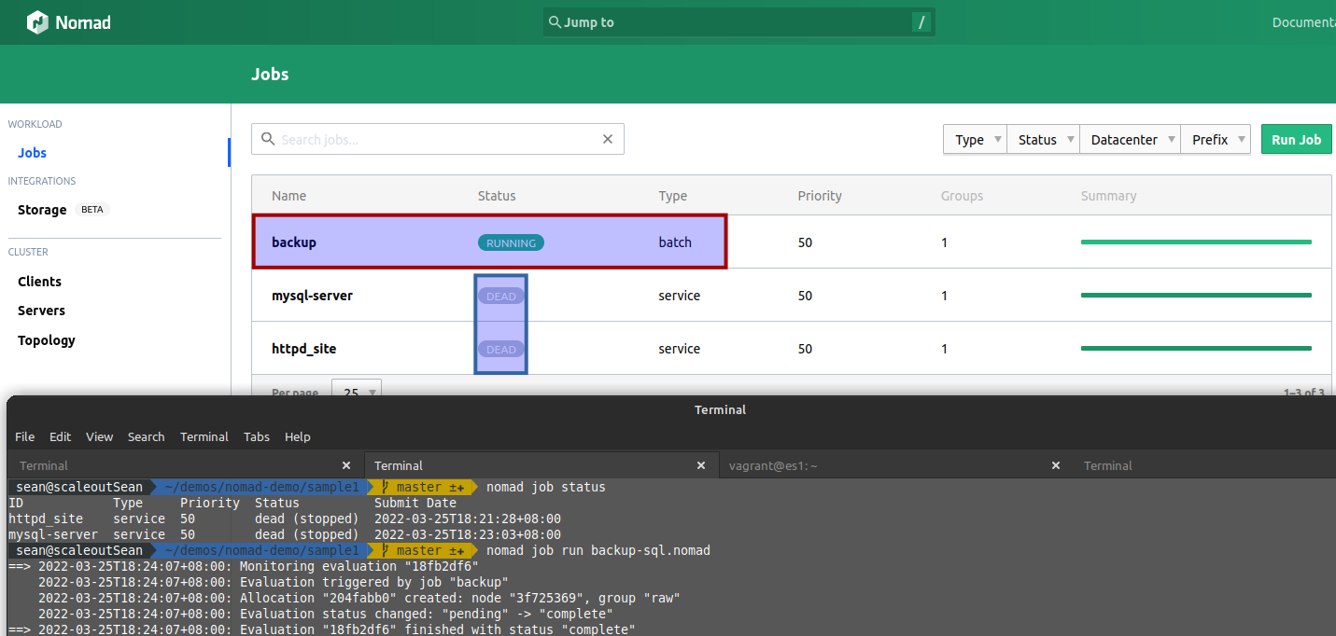Go to Jobs in the sidebar
Viewport: 1336px width, 636px height.
tap(32, 153)
